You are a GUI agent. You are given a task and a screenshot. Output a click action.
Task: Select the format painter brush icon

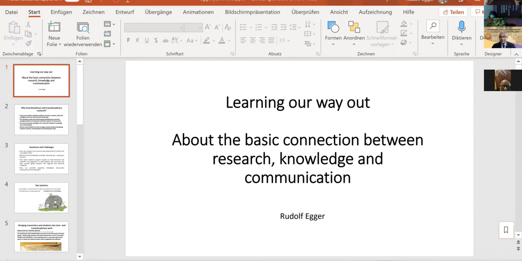click(x=28, y=43)
